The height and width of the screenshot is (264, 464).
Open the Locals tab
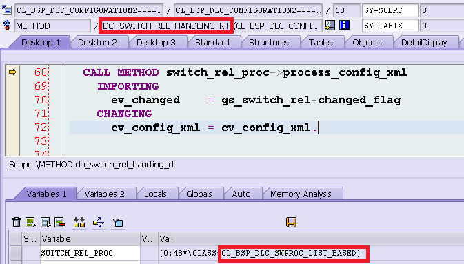pyautogui.click(x=155, y=194)
